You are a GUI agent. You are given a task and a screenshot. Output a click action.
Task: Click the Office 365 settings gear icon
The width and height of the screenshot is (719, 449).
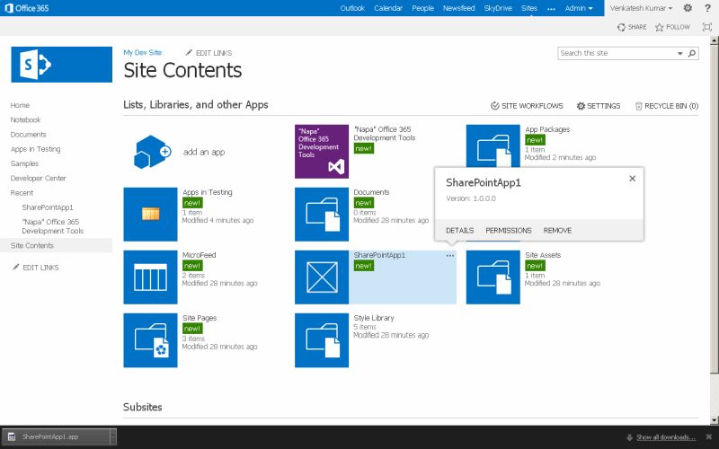[688, 8]
